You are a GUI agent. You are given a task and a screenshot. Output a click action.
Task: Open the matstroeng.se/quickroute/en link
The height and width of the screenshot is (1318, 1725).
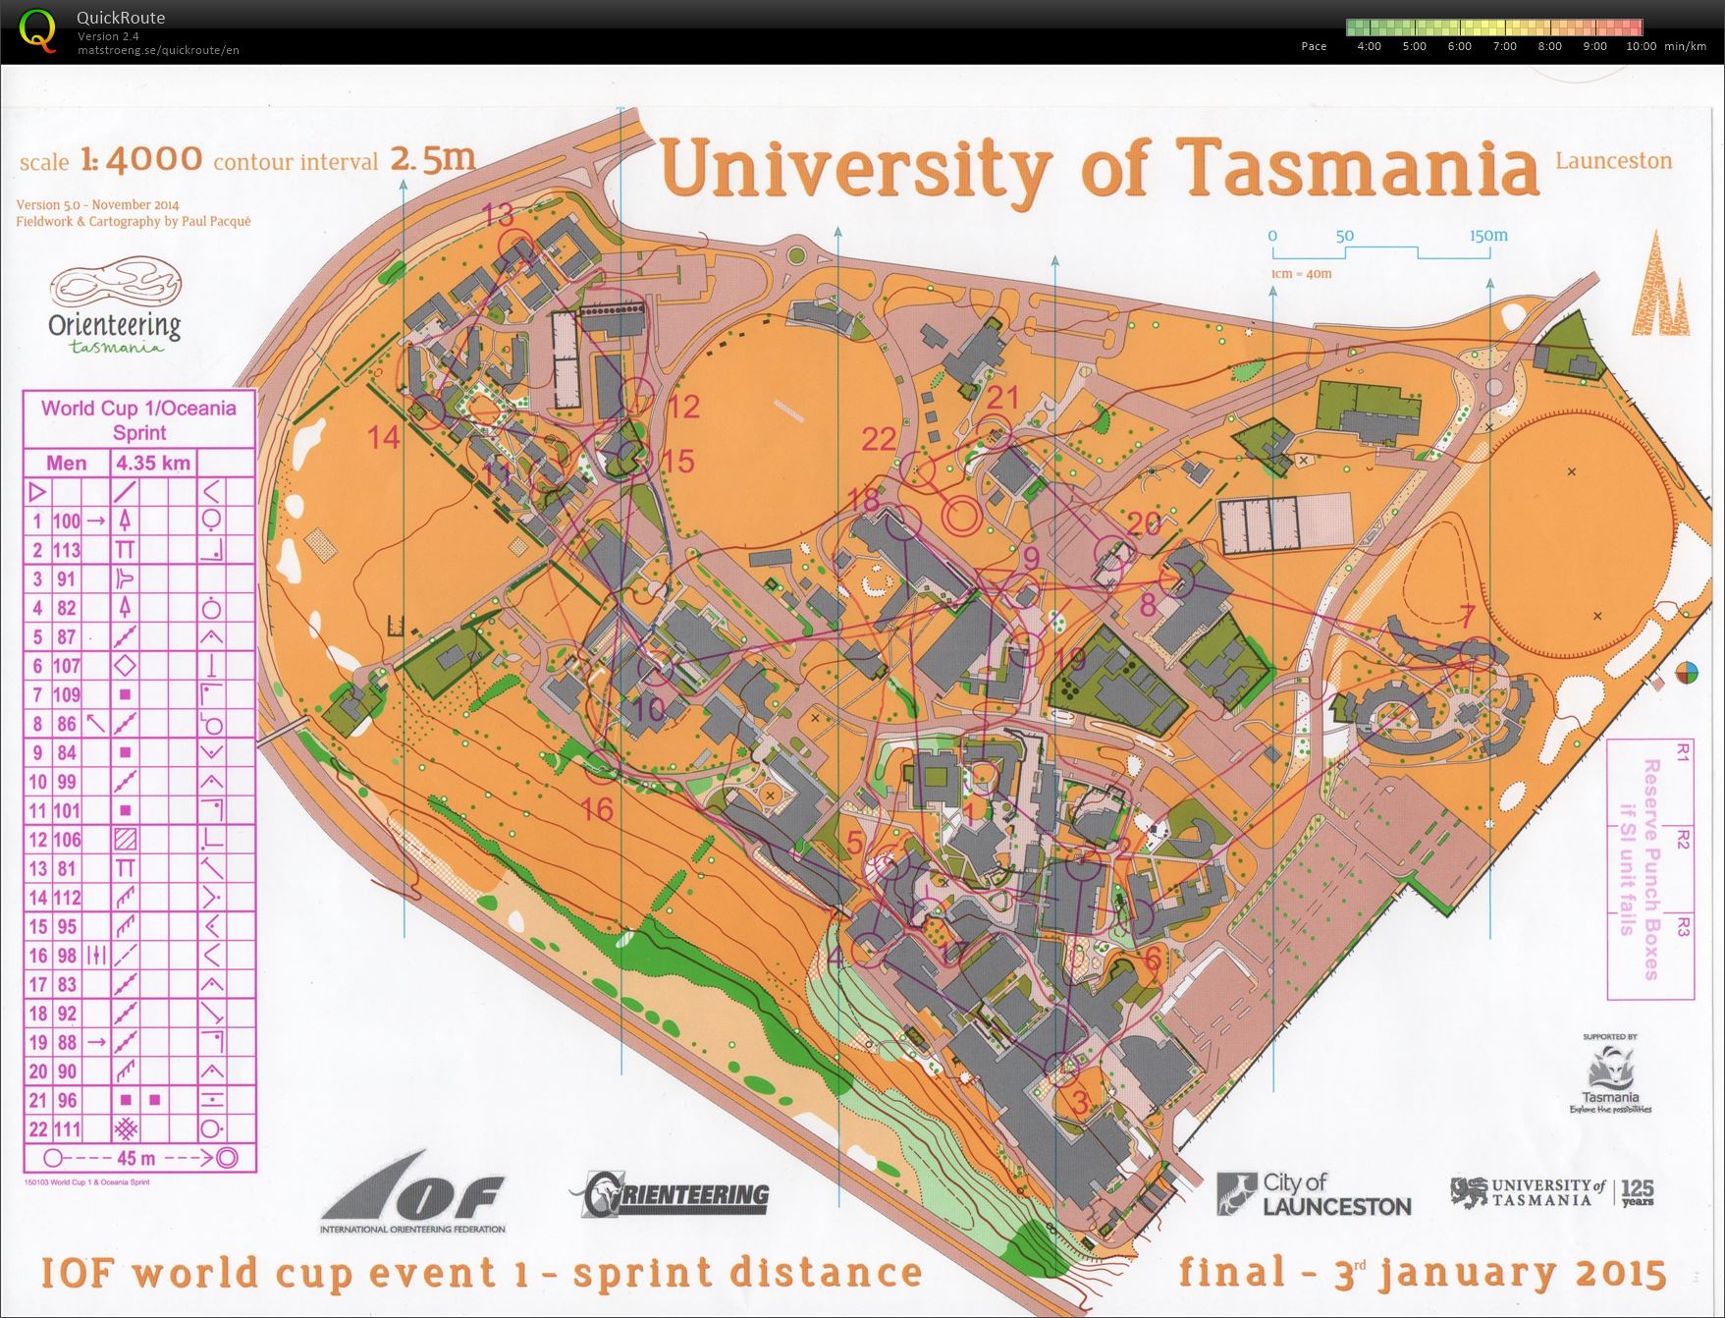pyautogui.click(x=158, y=50)
